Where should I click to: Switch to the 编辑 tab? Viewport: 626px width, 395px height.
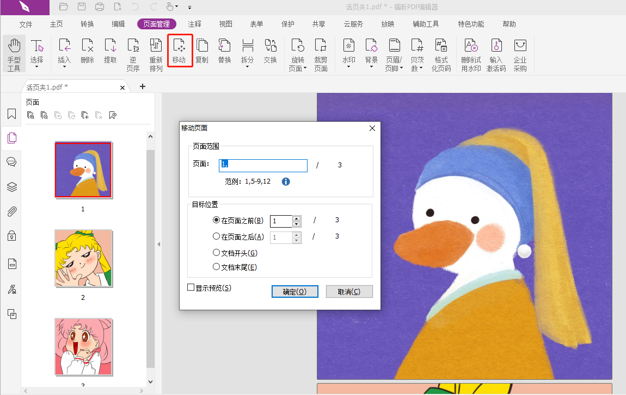(x=118, y=24)
